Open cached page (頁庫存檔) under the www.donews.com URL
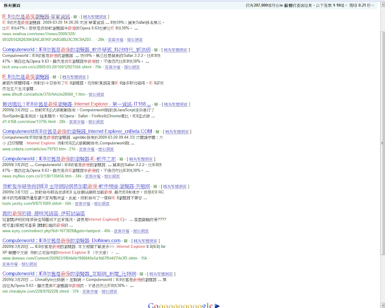The height and width of the screenshot is (308, 385). tap(10, 264)
